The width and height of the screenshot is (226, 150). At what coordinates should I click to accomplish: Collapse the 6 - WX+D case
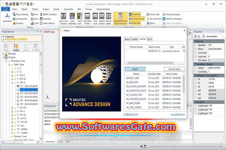(x=12, y=83)
